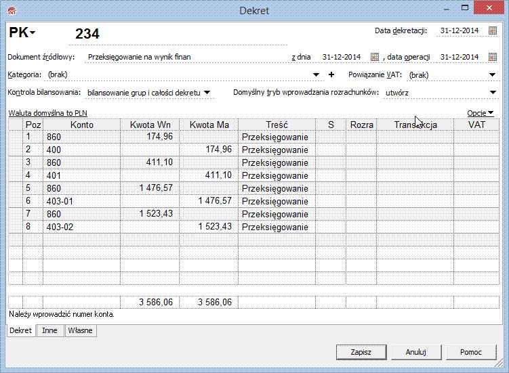Image resolution: width=509 pixels, height=373 pixels.
Task: Click the 'z dnia' date field
Action: tap(342, 57)
